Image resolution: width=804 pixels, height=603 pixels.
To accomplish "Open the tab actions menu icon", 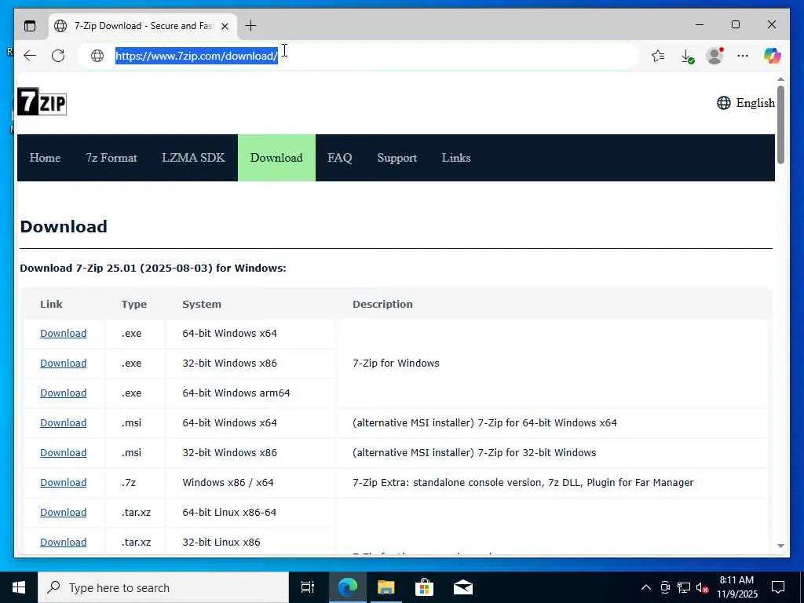I will tap(30, 26).
